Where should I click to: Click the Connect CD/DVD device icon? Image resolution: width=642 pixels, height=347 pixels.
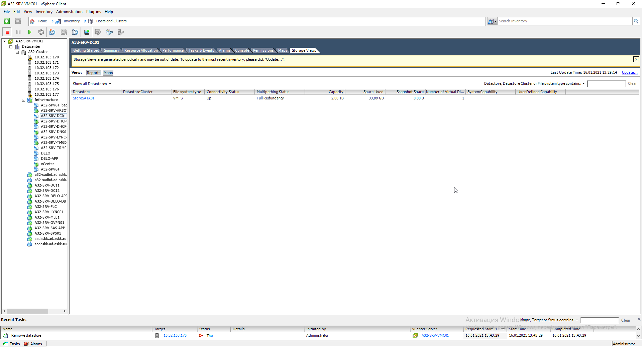[x=109, y=32]
